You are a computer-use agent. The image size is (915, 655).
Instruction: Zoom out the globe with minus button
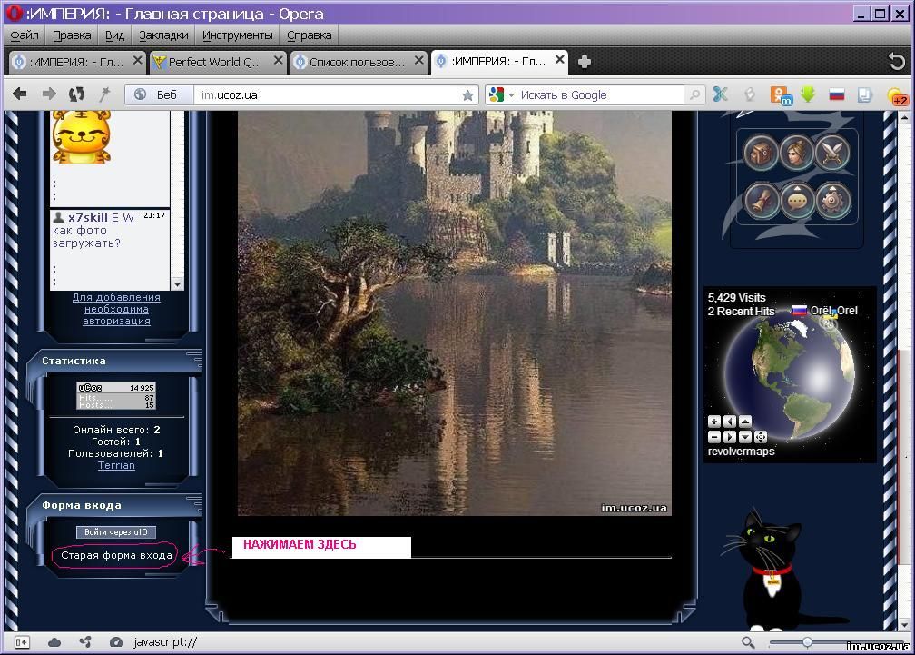714,437
